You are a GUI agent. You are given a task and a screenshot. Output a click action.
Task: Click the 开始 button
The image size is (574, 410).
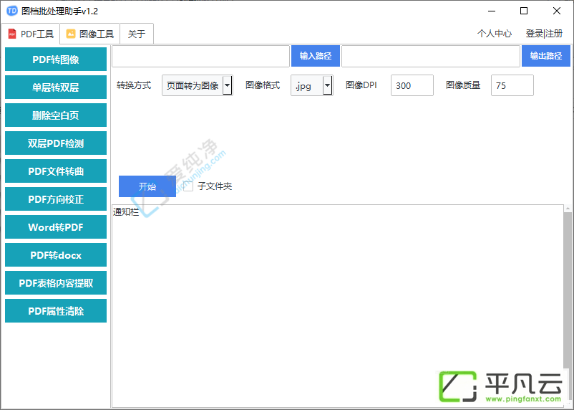(x=147, y=186)
